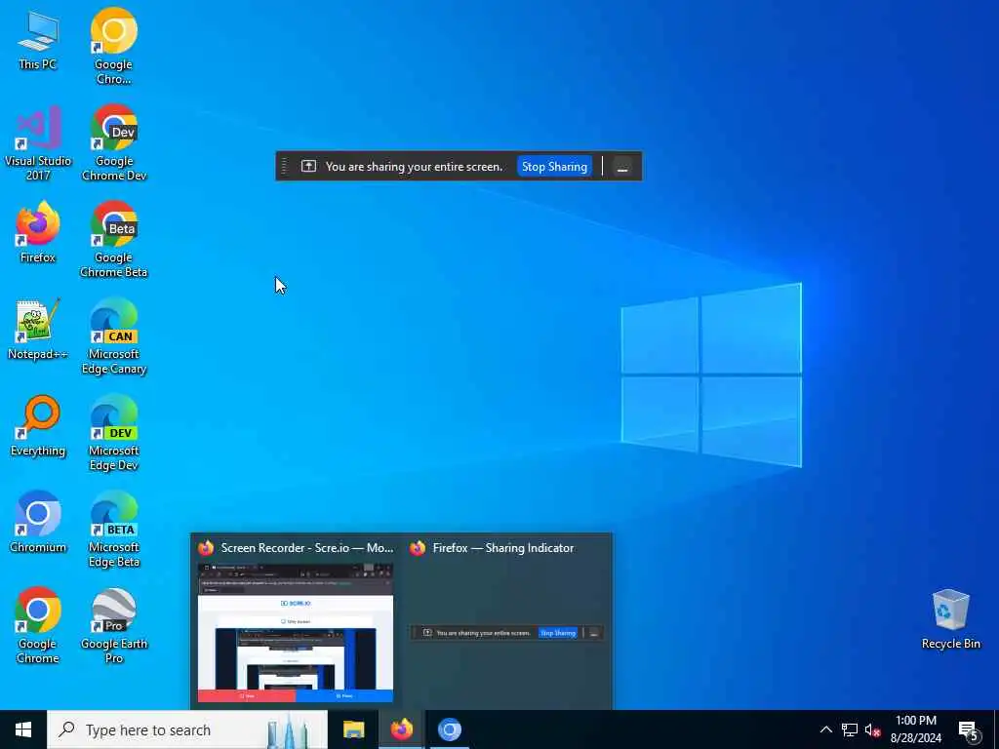The height and width of the screenshot is (749, 999).
Task: Open the Action Center notifications icon
Action: coord(968,729)
